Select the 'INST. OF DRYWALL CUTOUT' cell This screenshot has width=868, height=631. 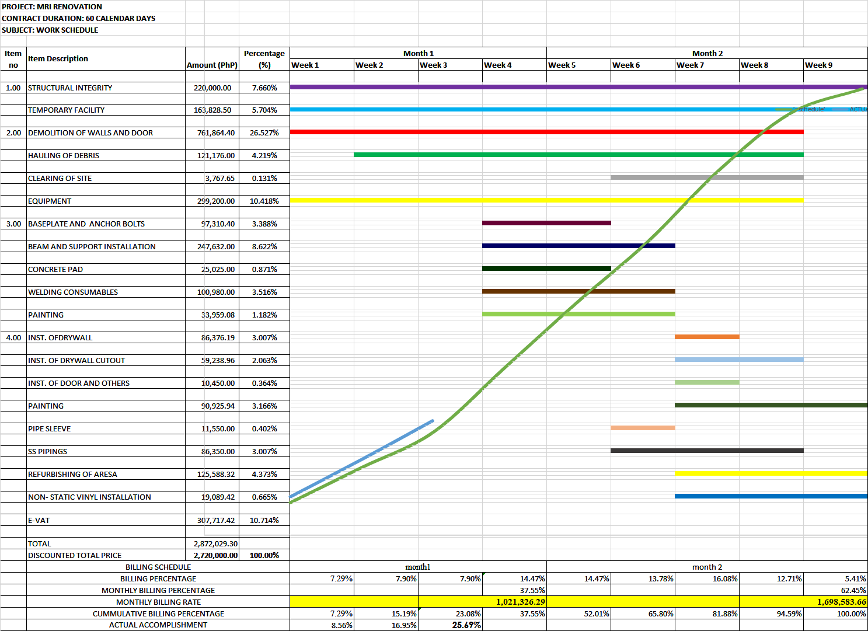[106, 360]
